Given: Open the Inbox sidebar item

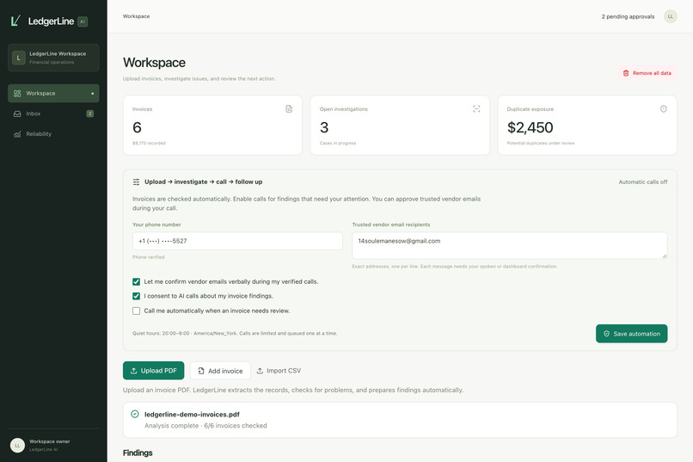Looking at the screenshot, I should coord(53,114).
